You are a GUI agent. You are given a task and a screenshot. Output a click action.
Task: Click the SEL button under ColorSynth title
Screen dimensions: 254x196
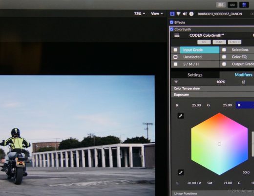[x=204, y=42]
